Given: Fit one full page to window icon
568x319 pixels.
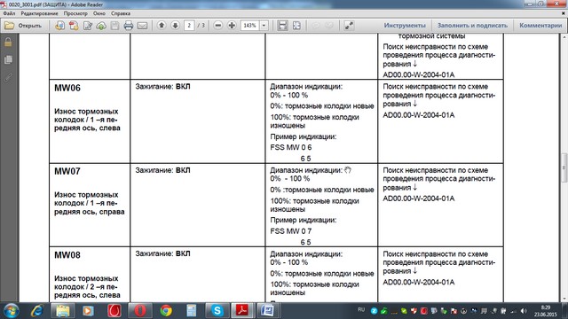Looking at the screenshot, I should [x=296, y=26].
